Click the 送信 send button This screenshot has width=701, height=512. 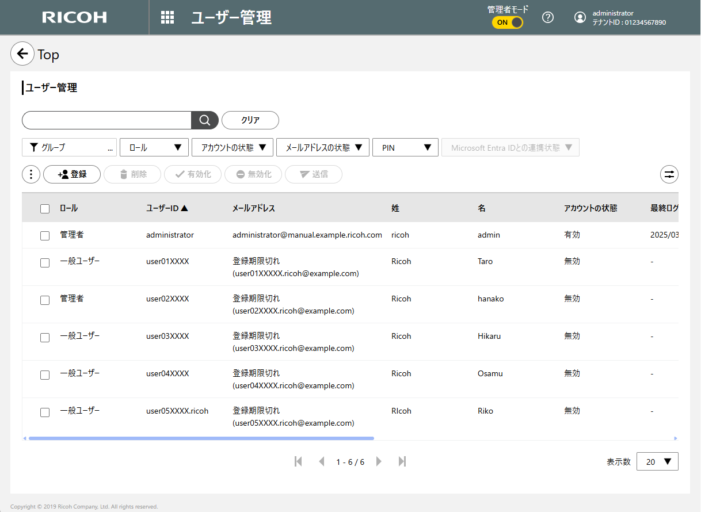coord(314,174)
